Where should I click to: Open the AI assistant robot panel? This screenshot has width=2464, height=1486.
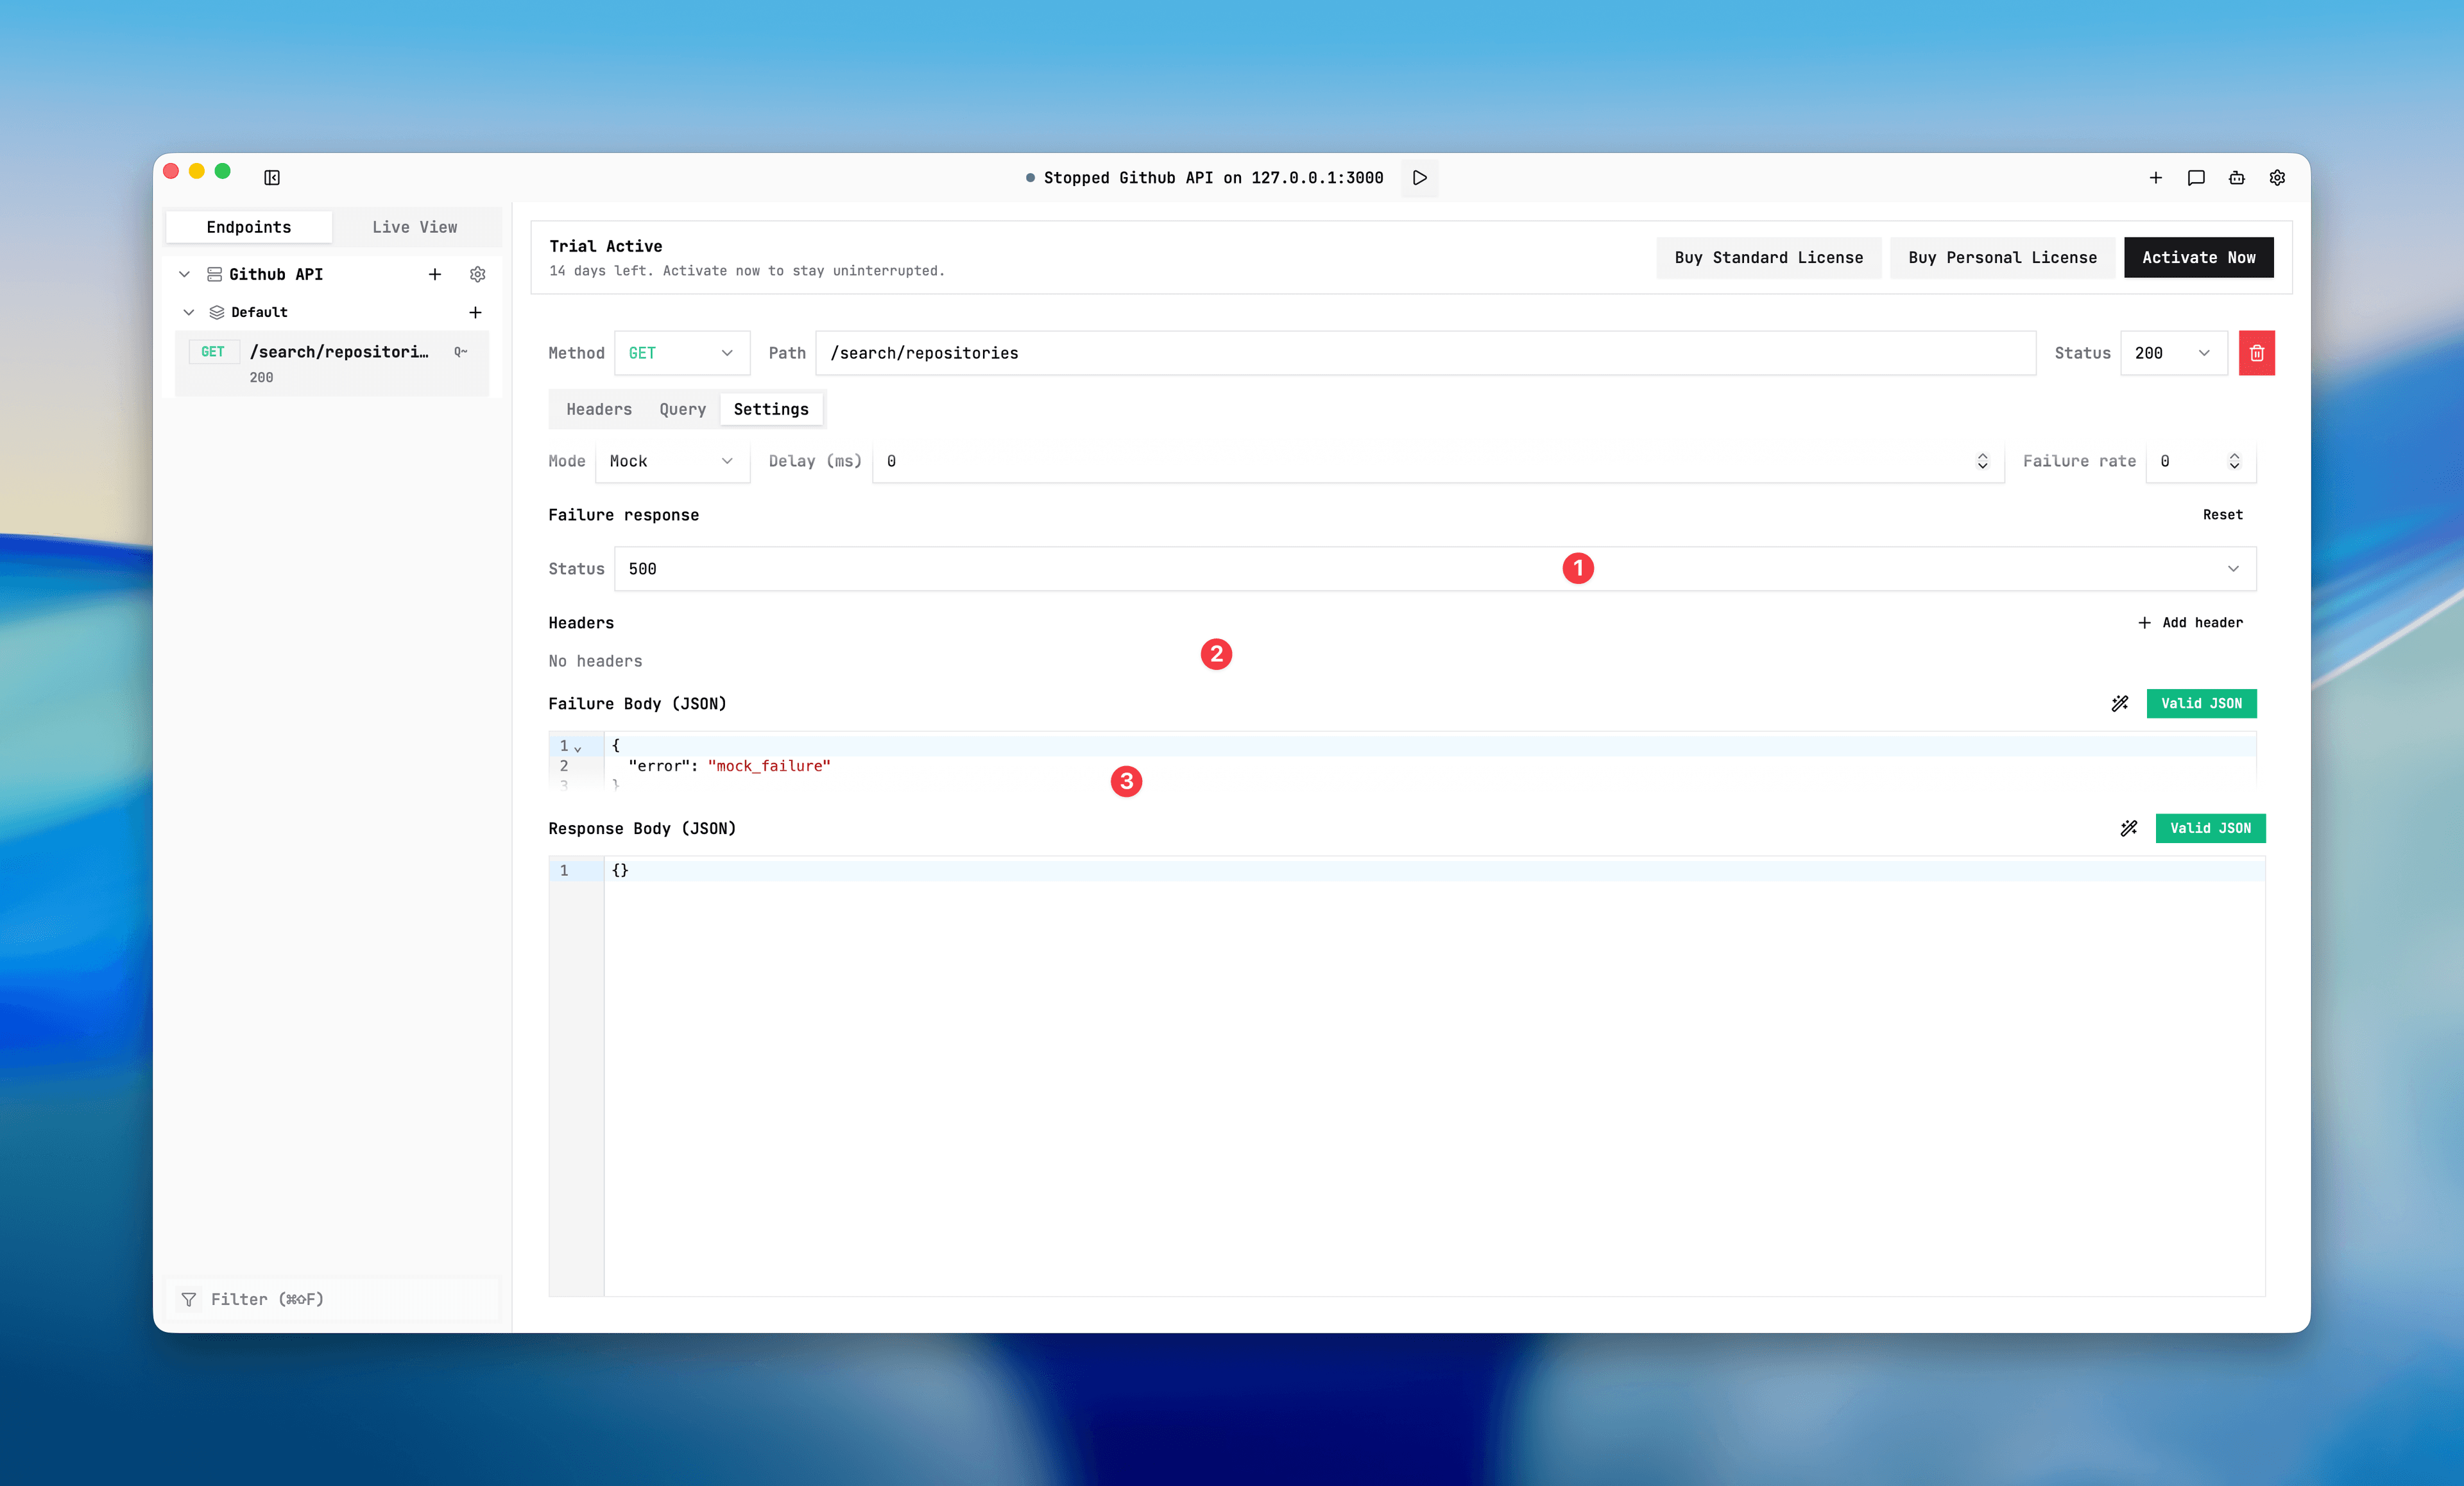click(x=2236, y=178)
